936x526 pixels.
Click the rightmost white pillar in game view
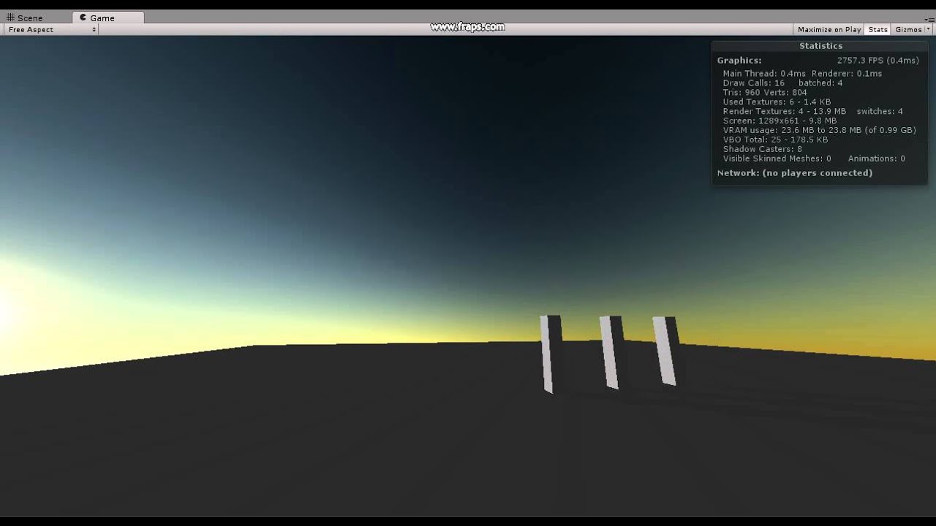[664, 351]
